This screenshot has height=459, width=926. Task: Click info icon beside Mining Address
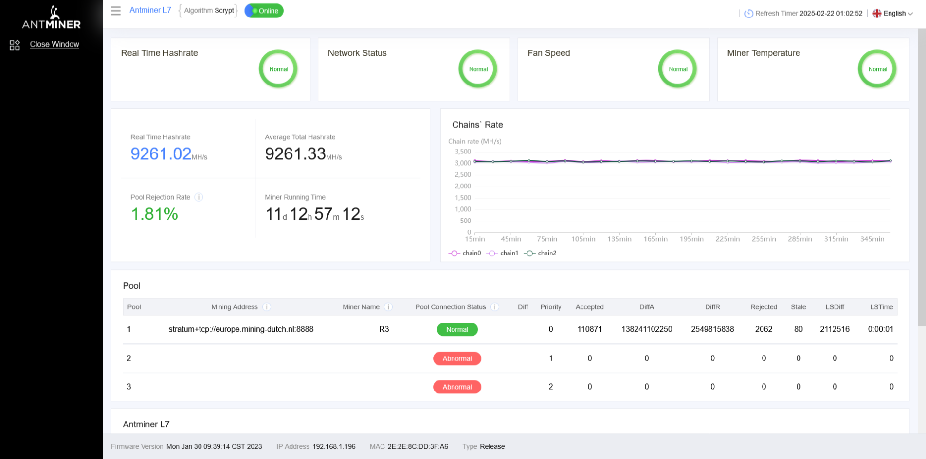[267, 307]
